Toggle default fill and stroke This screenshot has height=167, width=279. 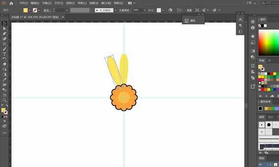[2, 106]
